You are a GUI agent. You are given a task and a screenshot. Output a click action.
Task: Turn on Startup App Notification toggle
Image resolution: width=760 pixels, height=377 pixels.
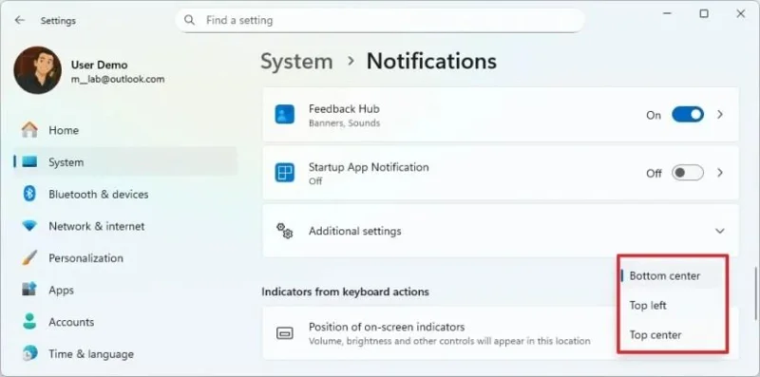pyautogui.click(x=687, y=173)
